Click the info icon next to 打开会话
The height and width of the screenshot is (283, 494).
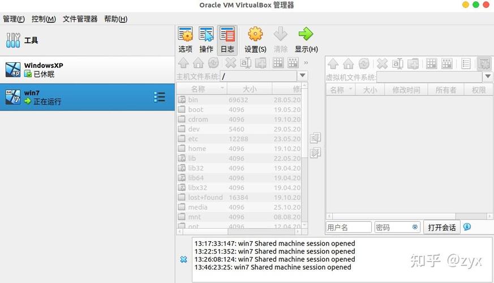pos(467,226)
